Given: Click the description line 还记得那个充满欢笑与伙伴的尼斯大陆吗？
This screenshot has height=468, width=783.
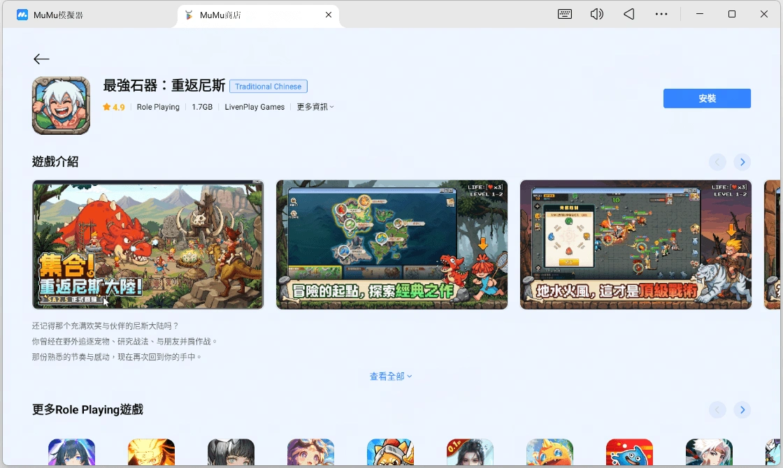Looking at the screenshot, I should pyautogui.click(x=105, y=326).
